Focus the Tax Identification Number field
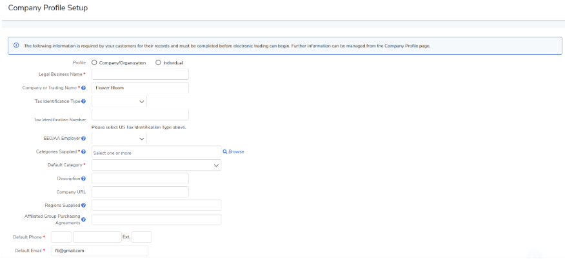Viewport: 565px width, 259px height. click(140, 115)
